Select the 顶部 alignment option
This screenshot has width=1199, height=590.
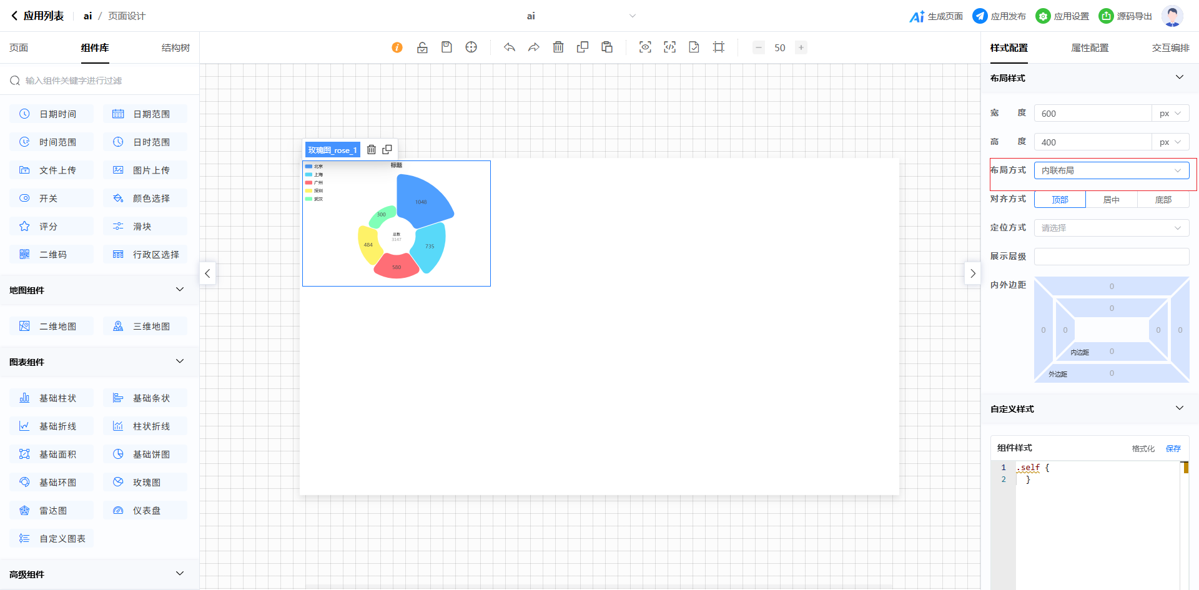coord(1060,200)
